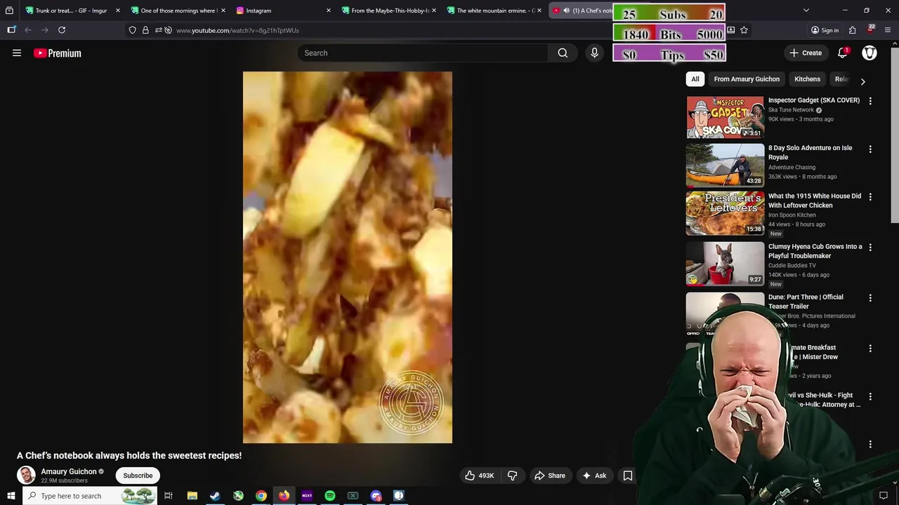This screenshot has height=505, width=899.
Task: Start voice search with microphone icon
Action: (594, 53)
